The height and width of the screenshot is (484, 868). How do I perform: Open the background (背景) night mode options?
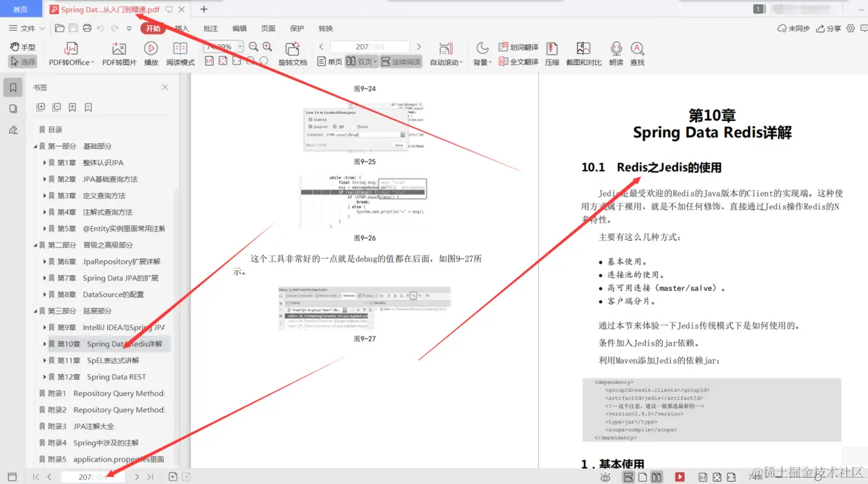click(x=482, y=54)
